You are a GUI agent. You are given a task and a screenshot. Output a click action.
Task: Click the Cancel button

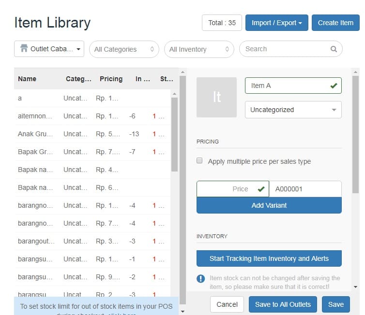coord(227,304)
